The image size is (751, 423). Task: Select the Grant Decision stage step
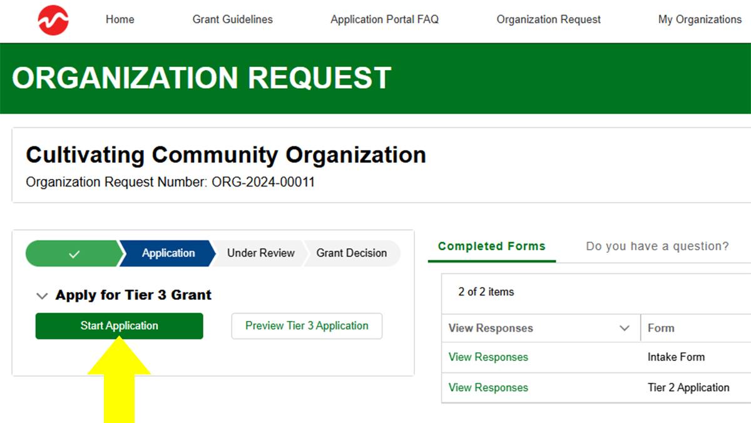click(x=352, y=253)
